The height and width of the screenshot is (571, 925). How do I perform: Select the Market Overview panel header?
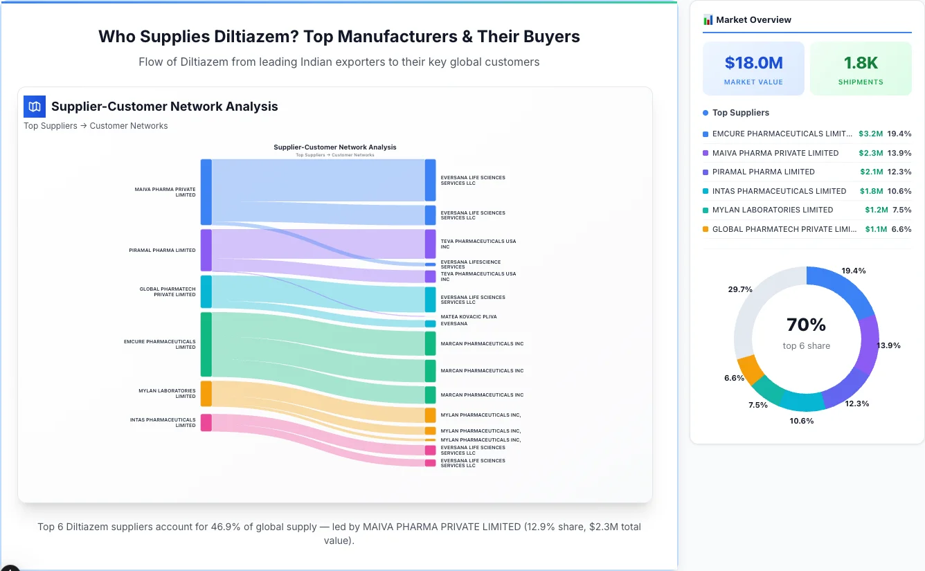[753, 19]
